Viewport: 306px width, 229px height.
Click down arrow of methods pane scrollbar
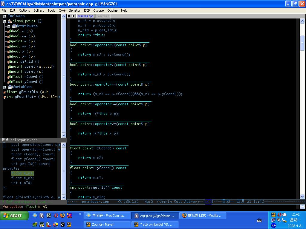[64, 135]
